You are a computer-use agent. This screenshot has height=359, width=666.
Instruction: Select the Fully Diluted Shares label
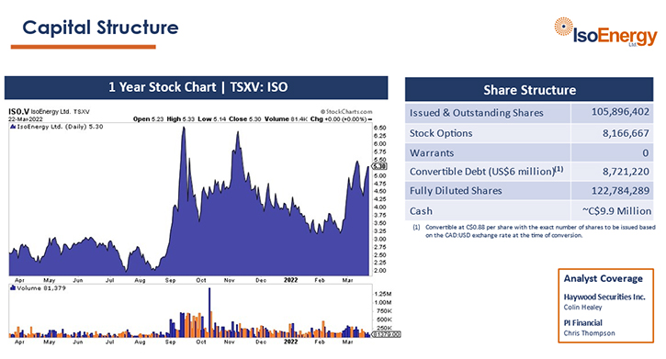pos(456,191)
